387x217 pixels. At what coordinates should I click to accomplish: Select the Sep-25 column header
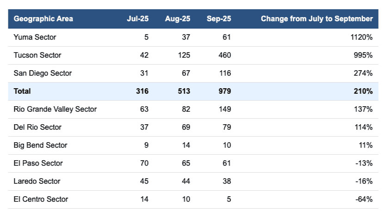(219, 19)
